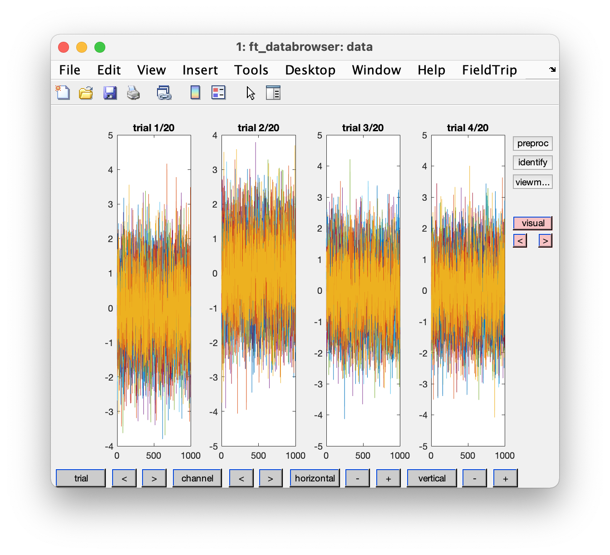
Task: Click the identify button
Action: [532, 162]
